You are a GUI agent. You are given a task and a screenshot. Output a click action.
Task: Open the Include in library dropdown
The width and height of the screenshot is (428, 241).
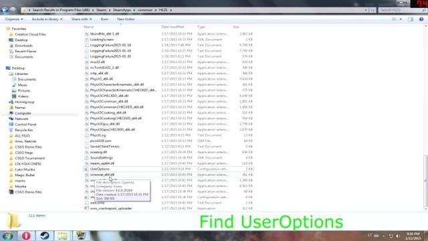[47, 19]
